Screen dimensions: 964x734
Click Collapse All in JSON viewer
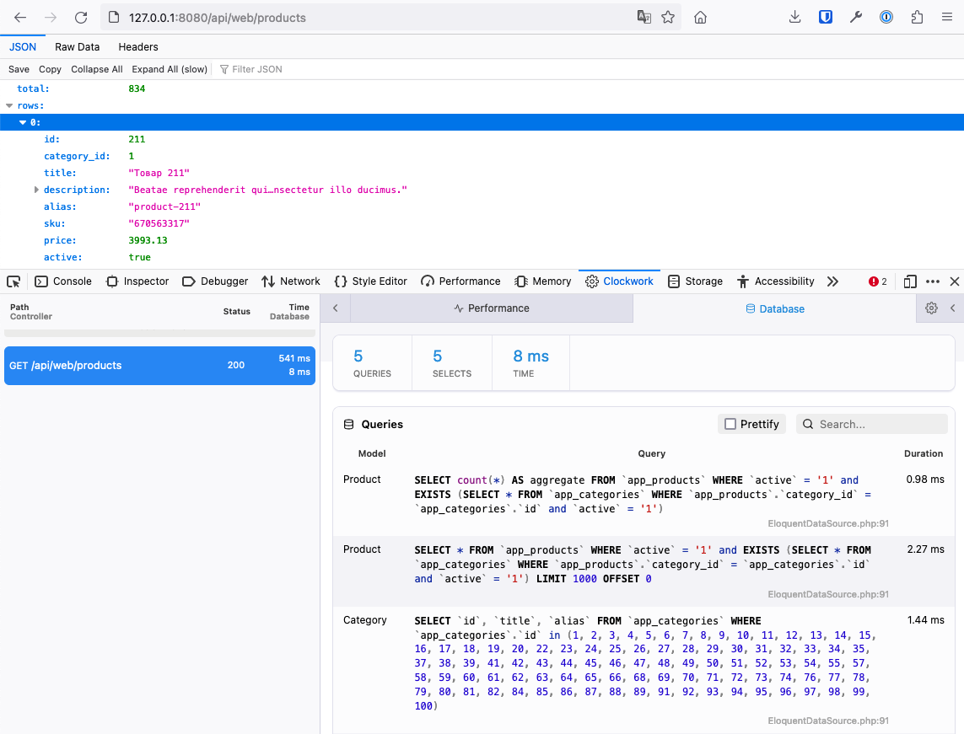pyautogui.click(x=96, y=69)
